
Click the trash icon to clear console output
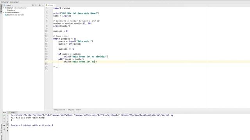point(7,131)
